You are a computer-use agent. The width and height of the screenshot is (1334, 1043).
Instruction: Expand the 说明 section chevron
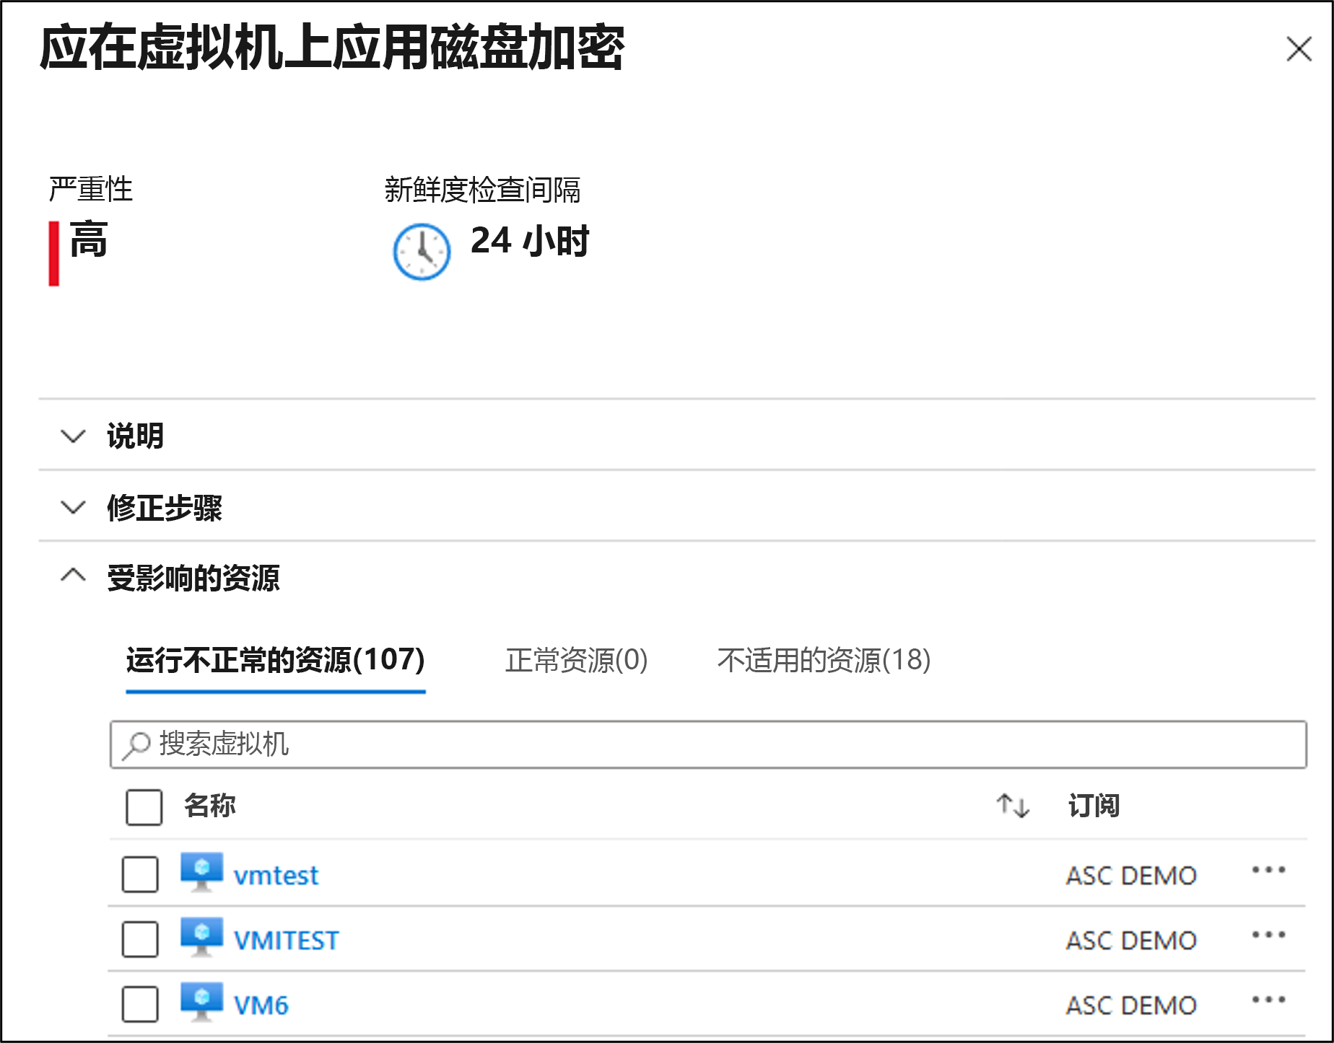coord(73,436)
